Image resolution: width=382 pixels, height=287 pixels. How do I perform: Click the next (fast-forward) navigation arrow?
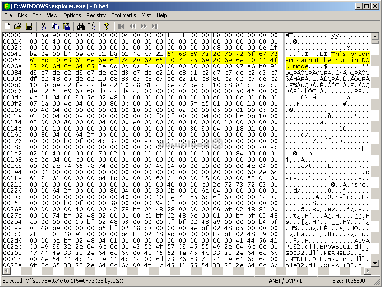coord(144,26)
